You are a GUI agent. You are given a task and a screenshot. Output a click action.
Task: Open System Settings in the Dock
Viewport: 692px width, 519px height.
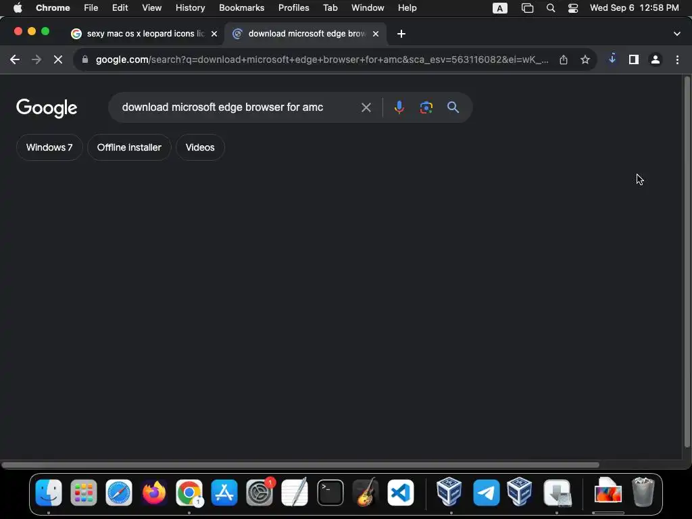(259, 493)
